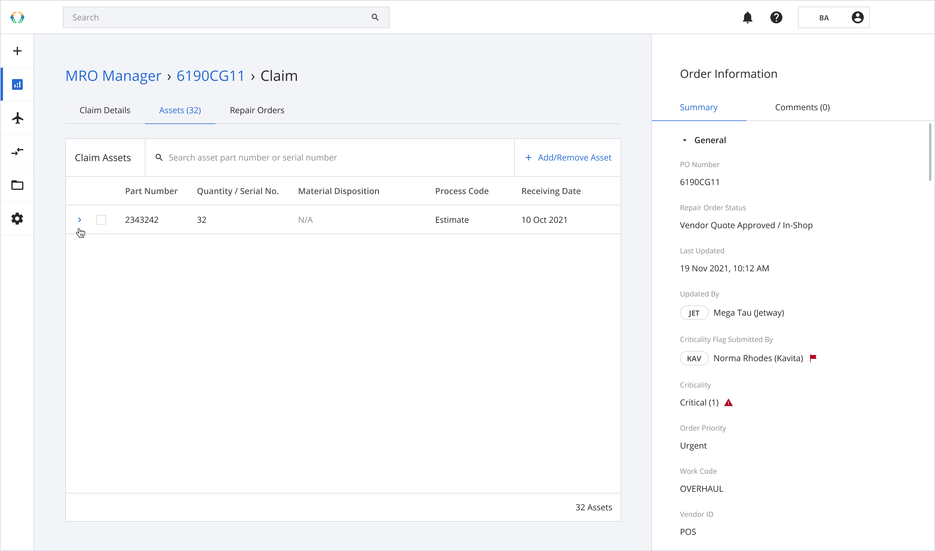Select the Assets (32) tab
Image resolution: width=935 pixels, height=551 pixels.
click(180, 110)
